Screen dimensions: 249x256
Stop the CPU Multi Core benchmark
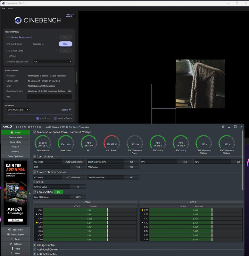point(65,44)
